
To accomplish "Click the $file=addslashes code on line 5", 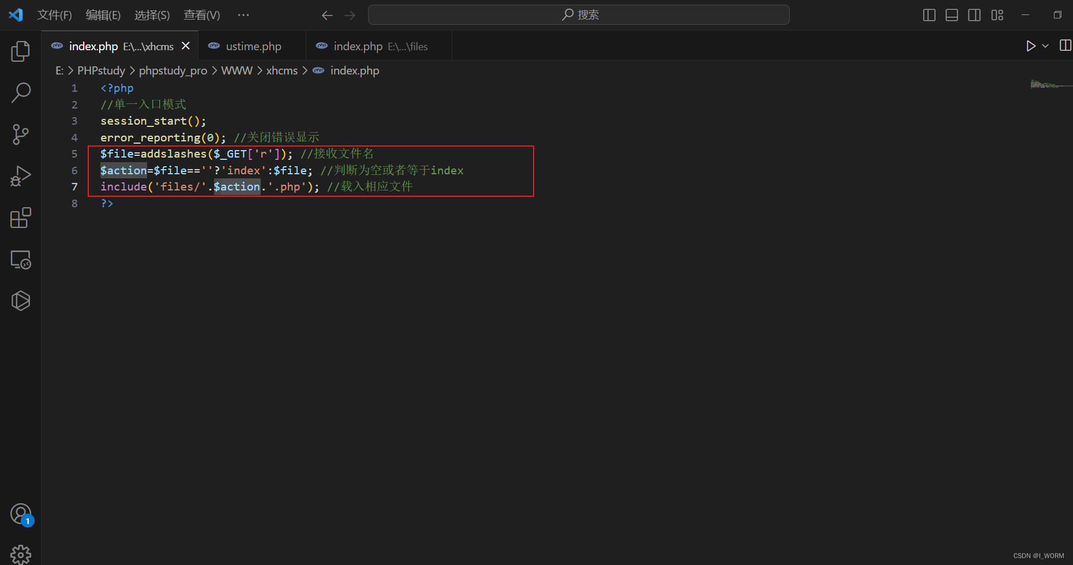I will point(197,154).
